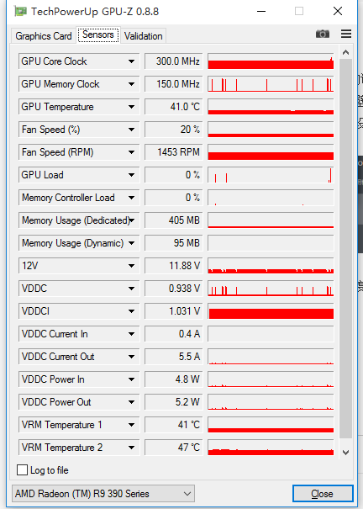The width and height of the screenshot is (363, 509).
Task: Click the Close button
Action: (323, 493)
